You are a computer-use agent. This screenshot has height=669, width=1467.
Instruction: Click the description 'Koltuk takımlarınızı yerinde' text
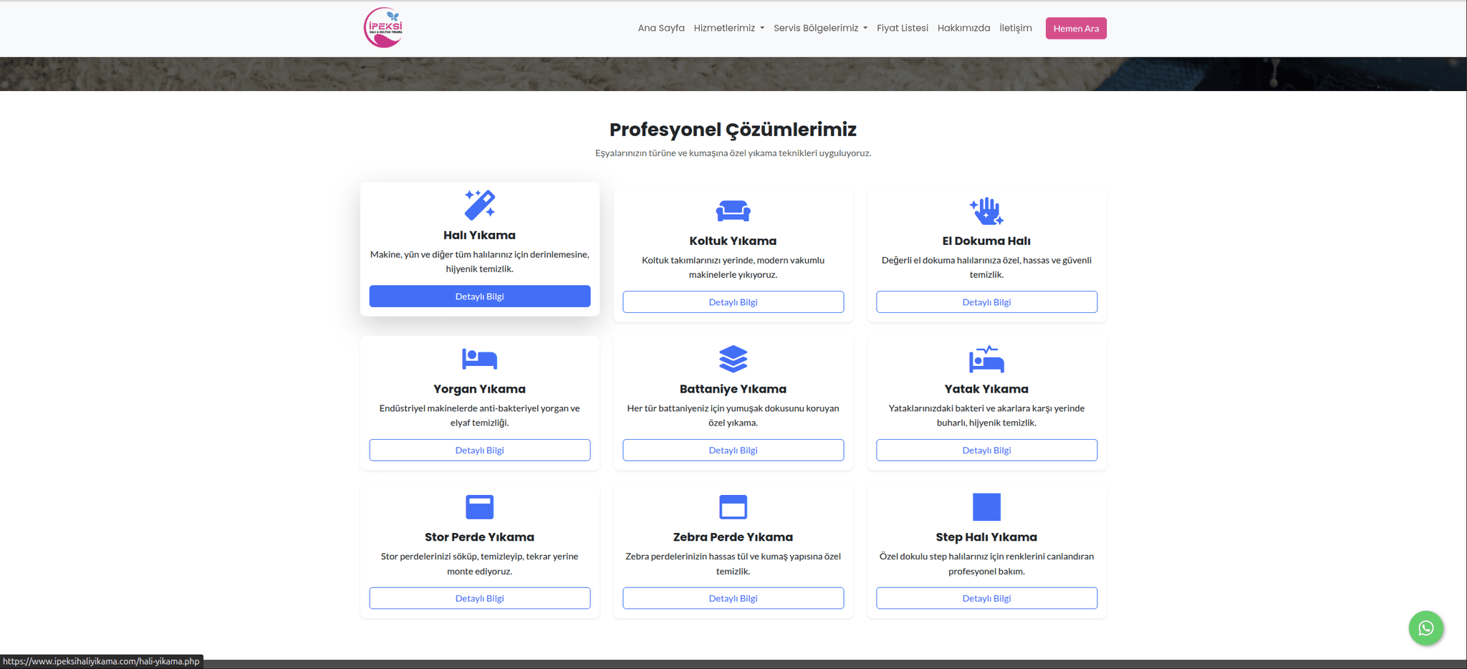click(x=733, y=267)
